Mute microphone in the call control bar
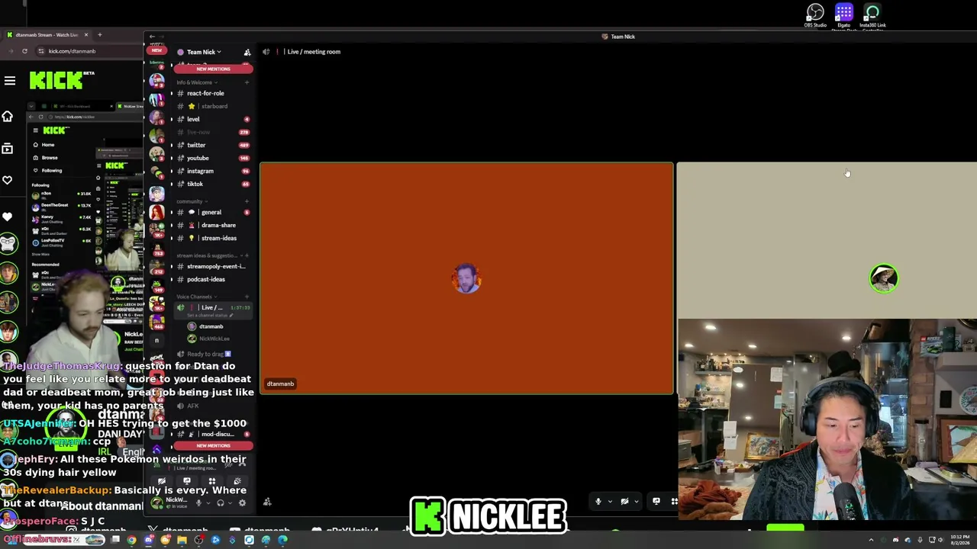The image size is (977, 549). (x=598, y=501)
